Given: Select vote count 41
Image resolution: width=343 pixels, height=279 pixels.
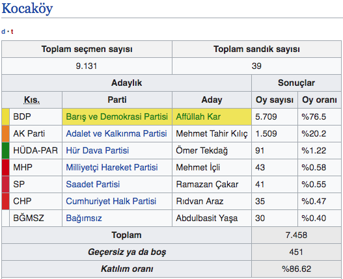Looking at the screenshot, I should (260, 184).
